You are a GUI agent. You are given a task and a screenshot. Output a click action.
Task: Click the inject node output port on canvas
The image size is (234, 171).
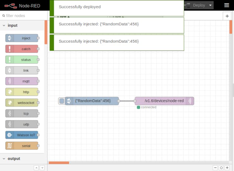pyautogui.click(x=119, y=101)
